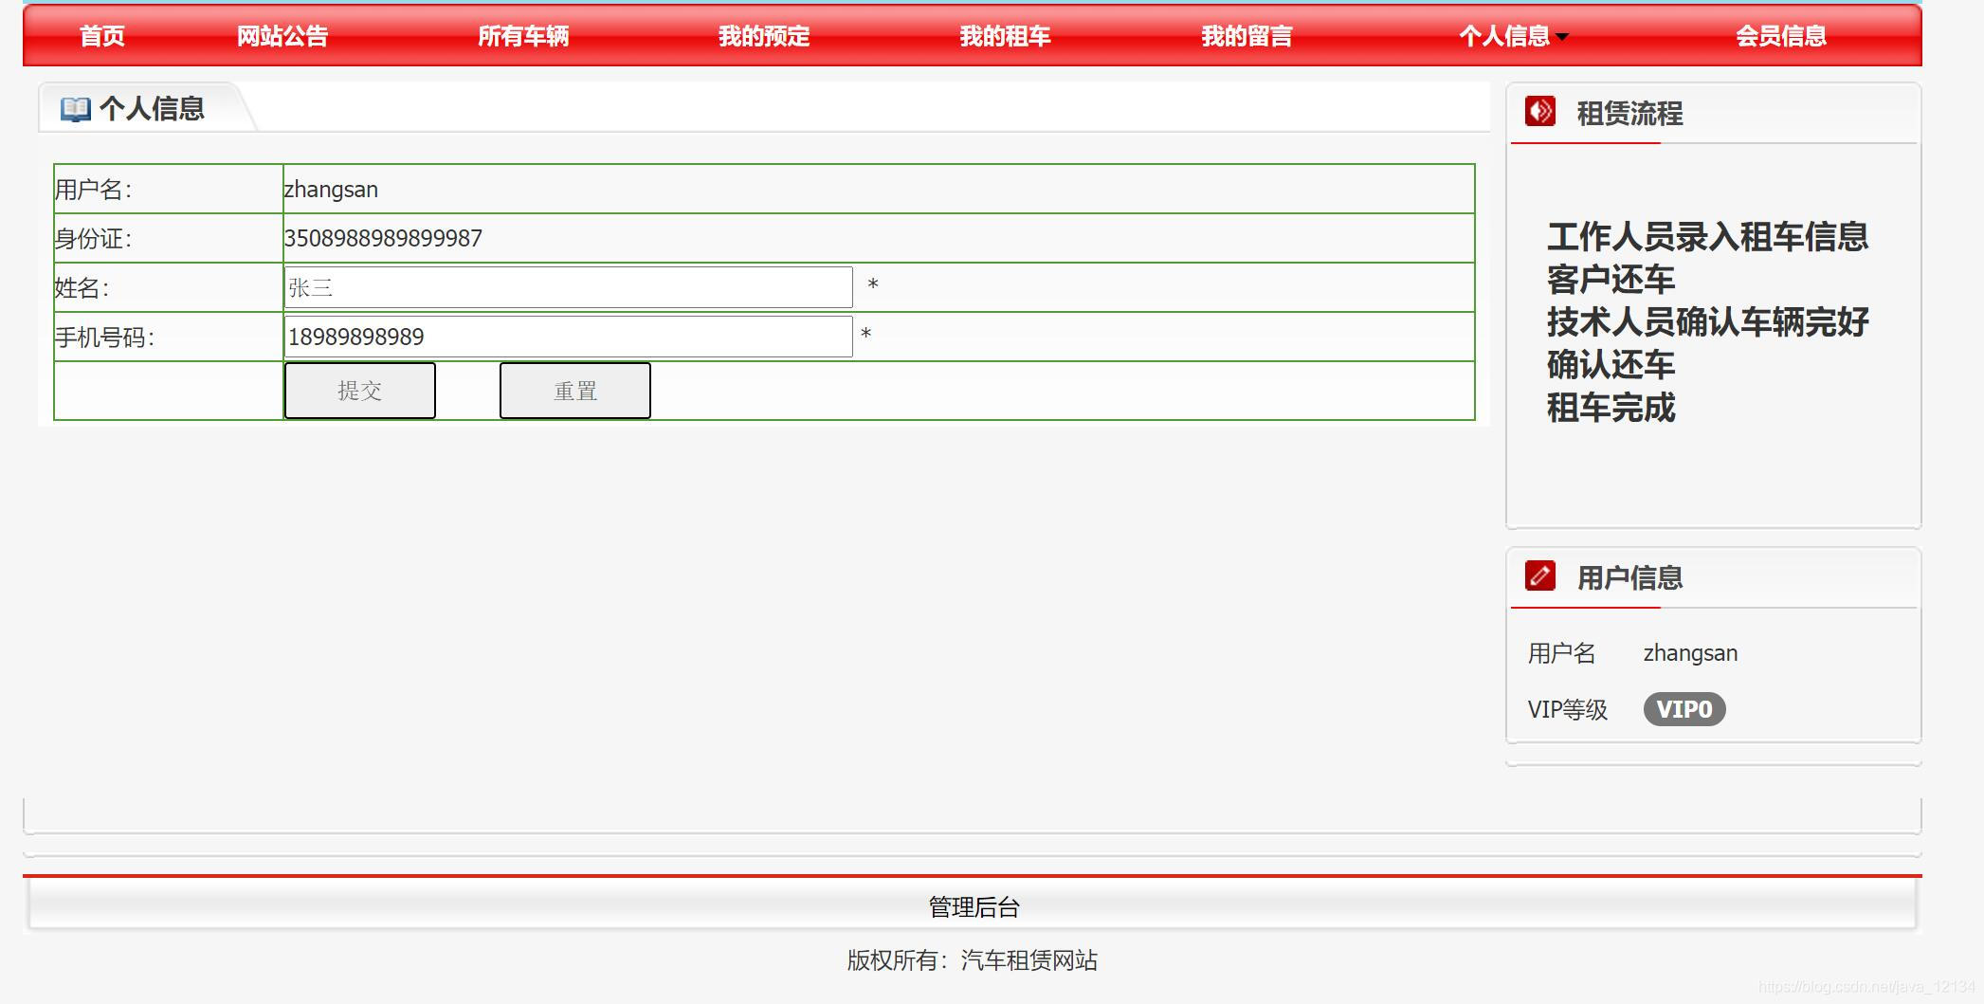Click the red pencil icon beside 用户信息

[x=1540, y=575]
